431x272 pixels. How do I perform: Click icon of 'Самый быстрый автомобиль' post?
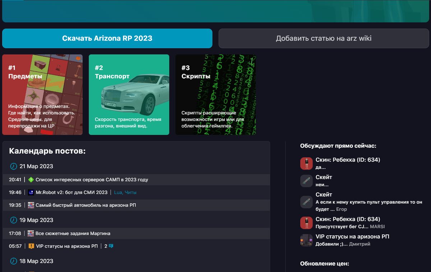coord(31,205)
